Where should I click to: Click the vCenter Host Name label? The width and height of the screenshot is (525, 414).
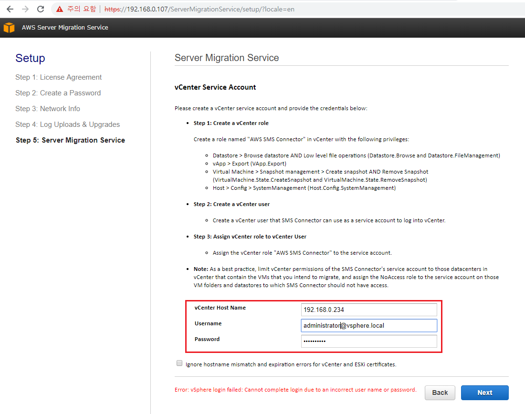pos(220,308)
